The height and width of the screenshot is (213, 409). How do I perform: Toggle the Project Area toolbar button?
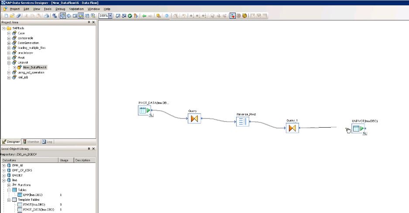click(x=81, y=16)
